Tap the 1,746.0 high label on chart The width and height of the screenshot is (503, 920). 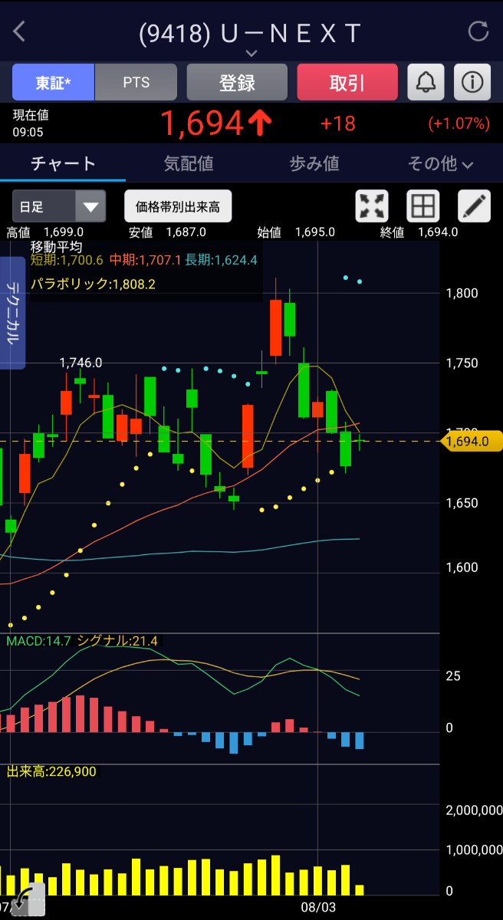[81, 363]
